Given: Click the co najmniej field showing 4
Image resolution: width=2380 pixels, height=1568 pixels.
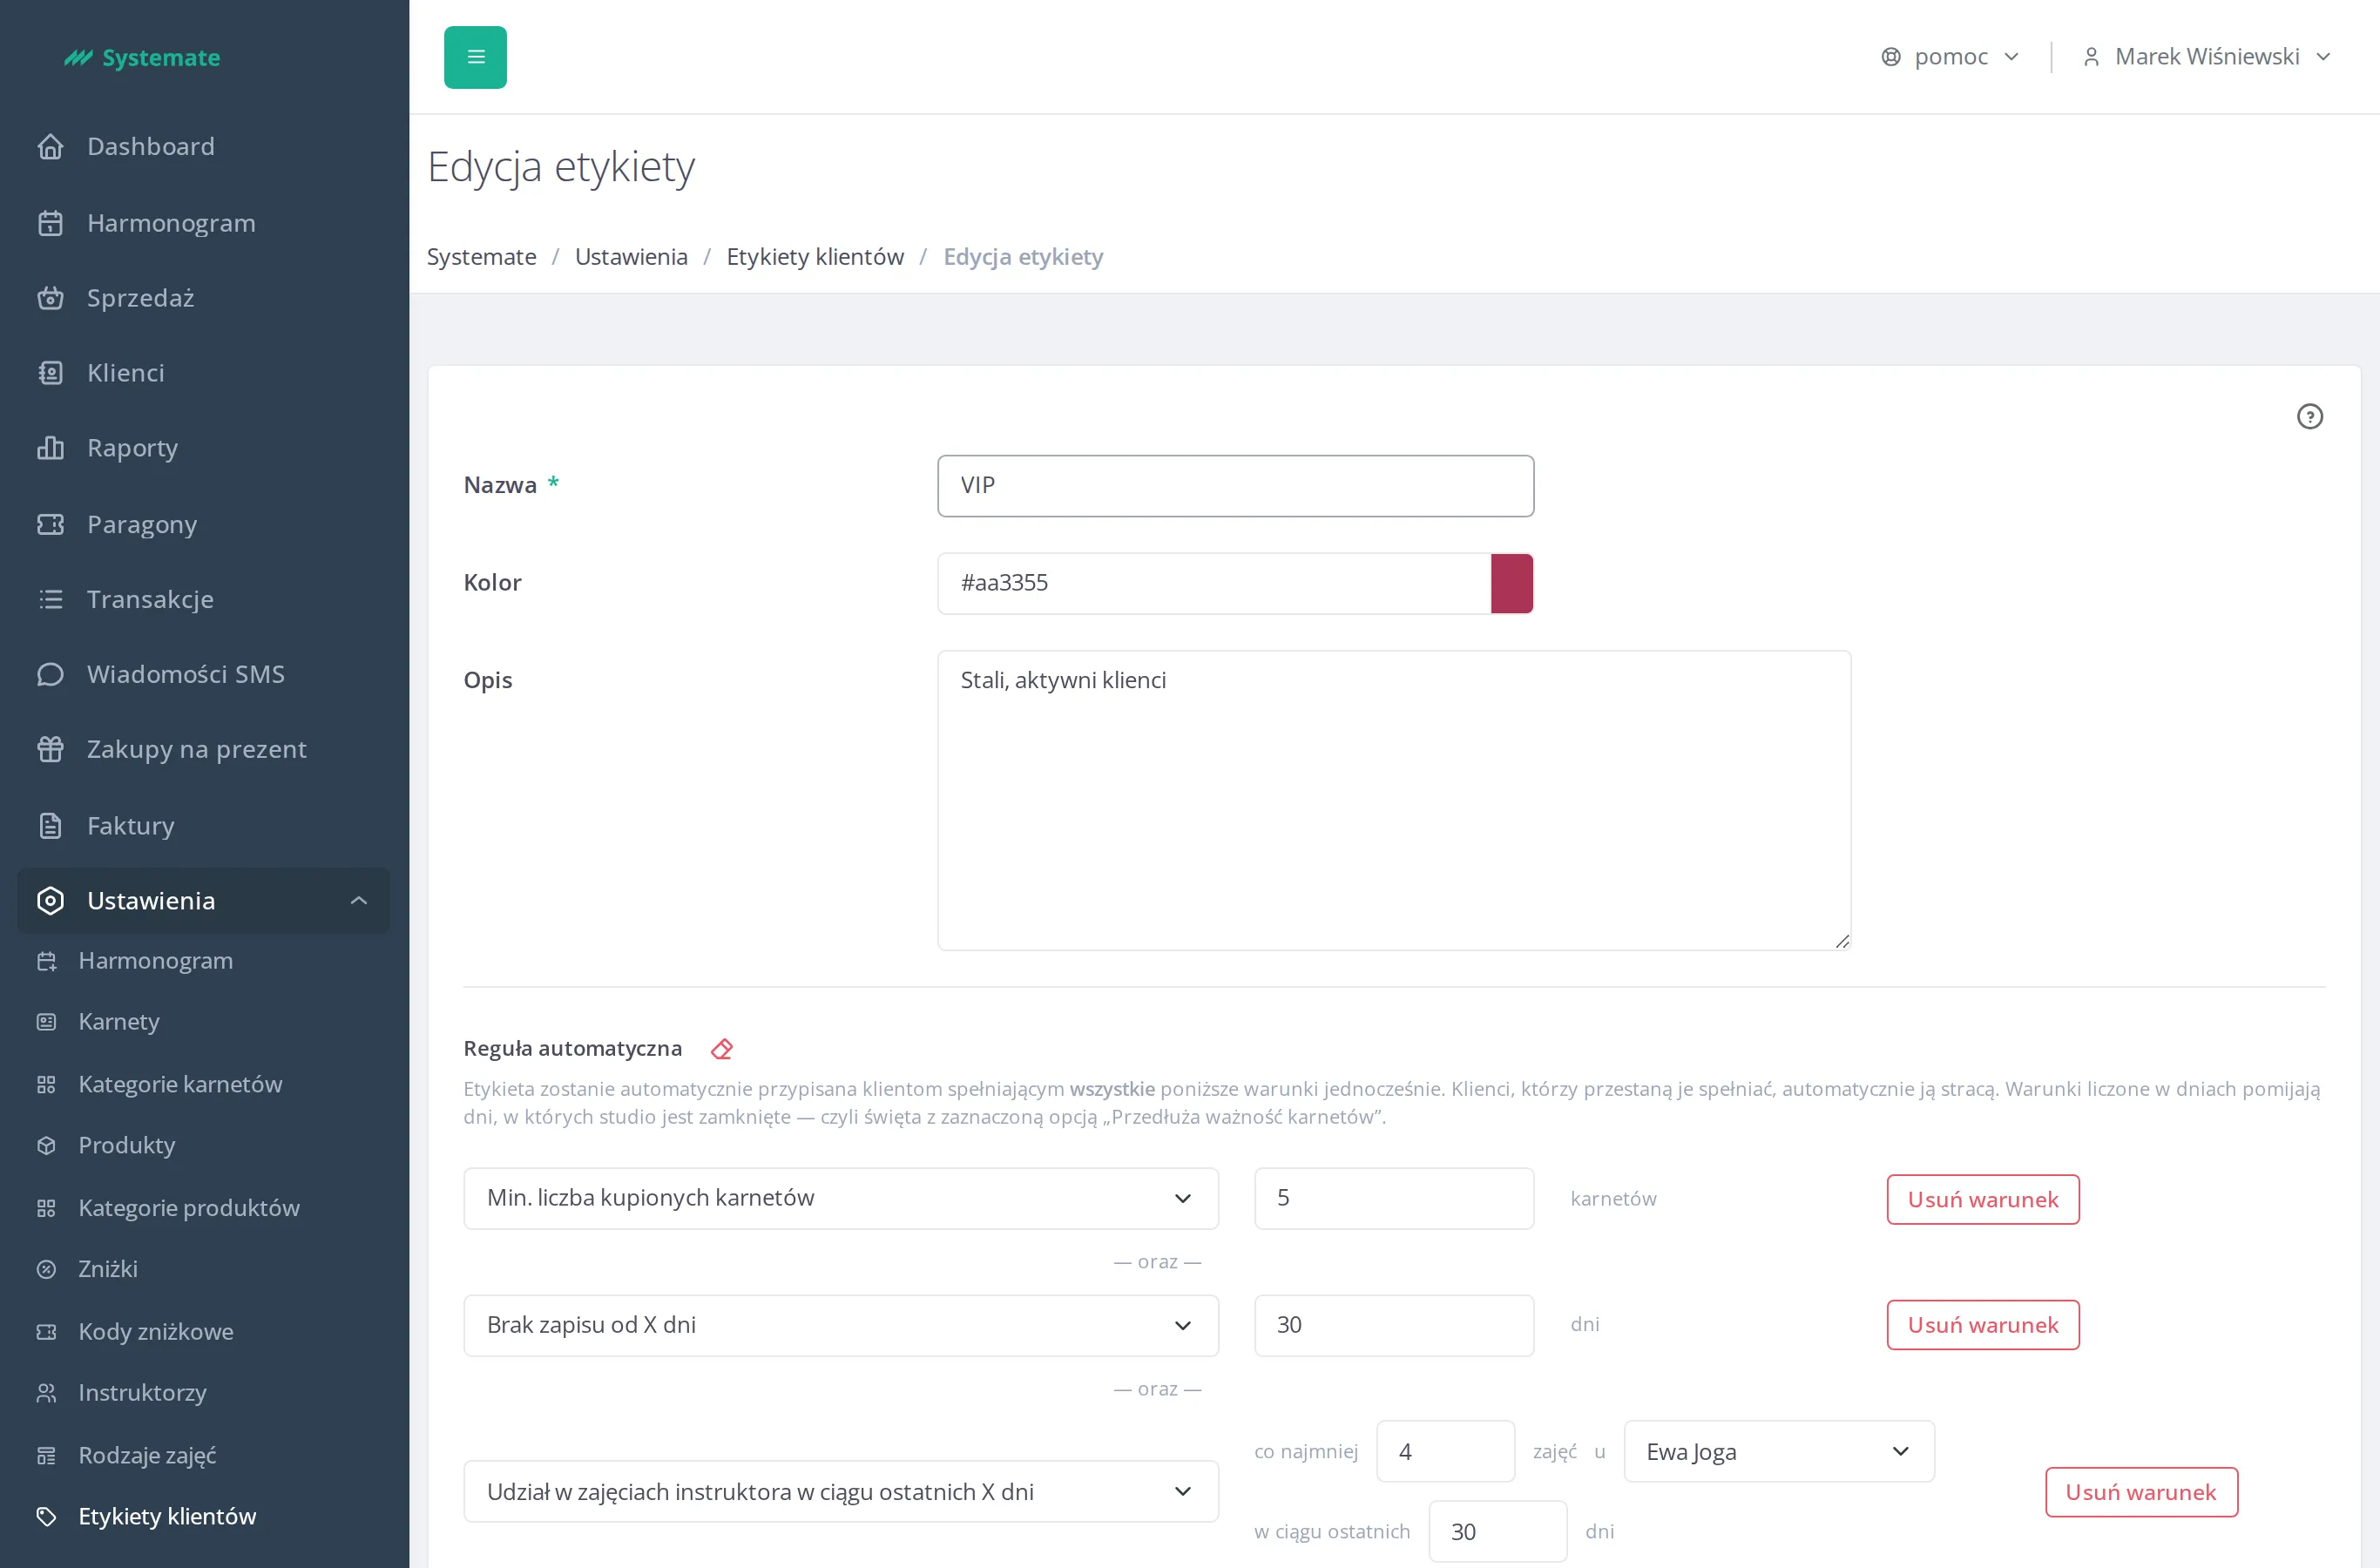Looking at the screenshot, I should pyautogui.click(x=1445, y=1452).
